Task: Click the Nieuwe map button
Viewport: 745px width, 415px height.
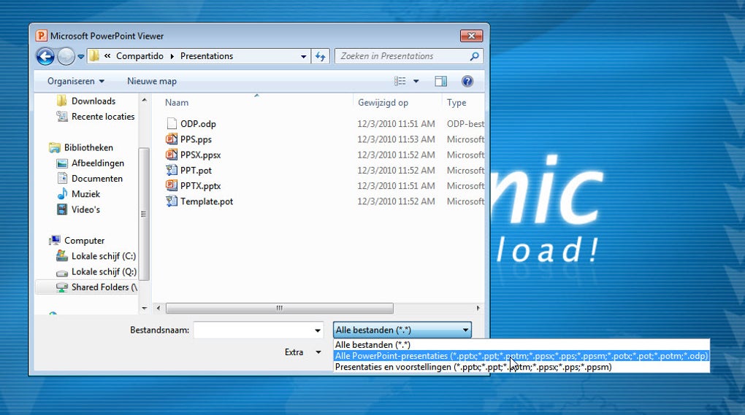Action: coord(152,81)
